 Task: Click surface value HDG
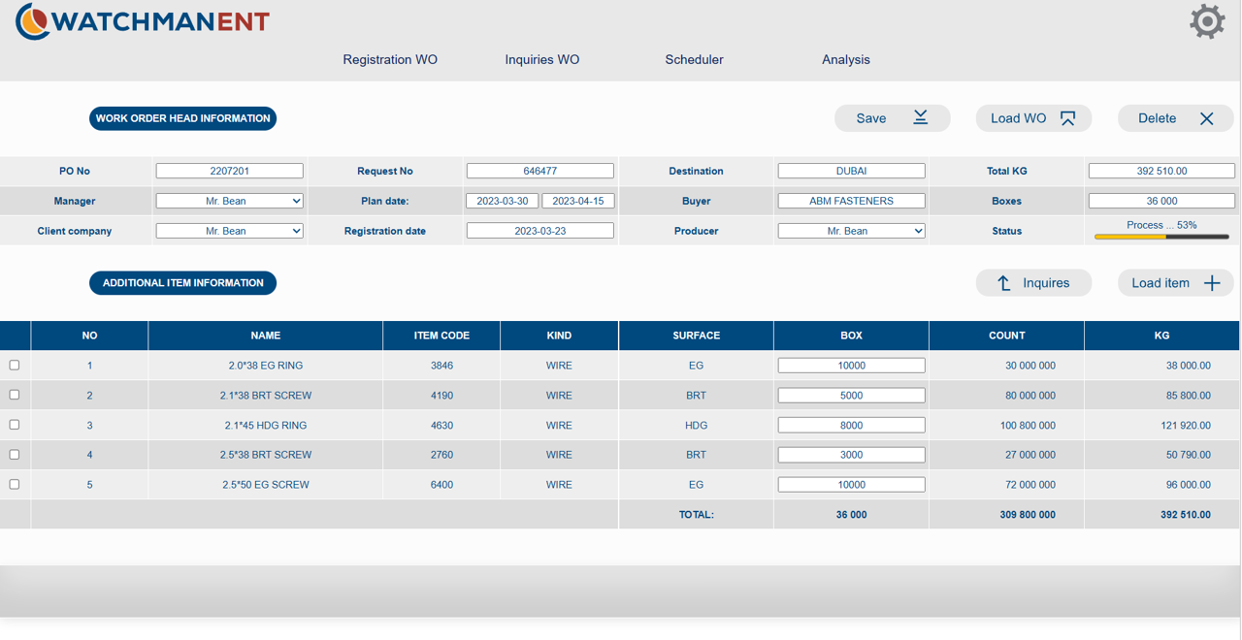pyautogui.click(x=696, y=426)
